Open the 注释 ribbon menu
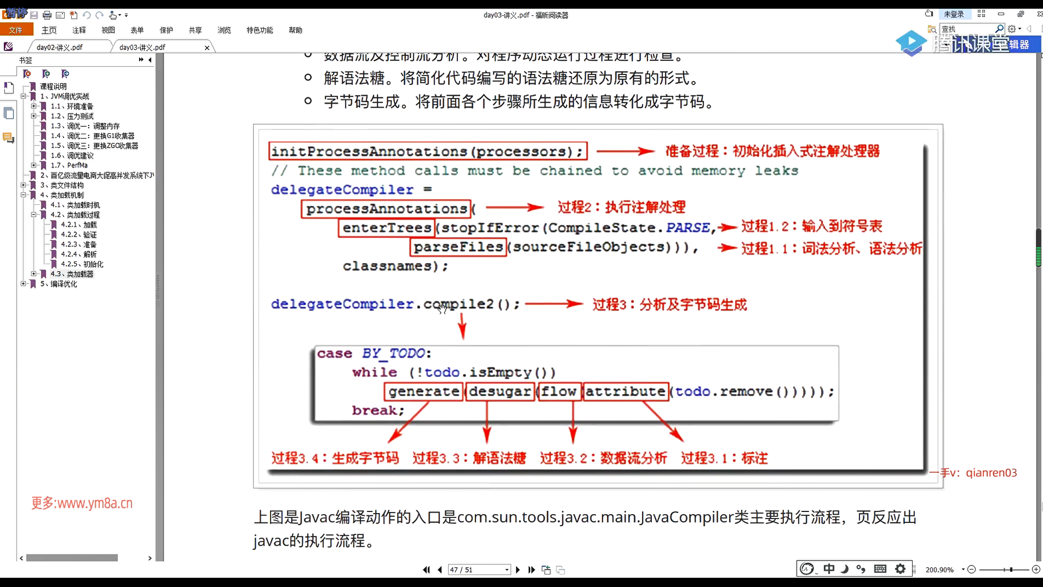 (79, 30)
